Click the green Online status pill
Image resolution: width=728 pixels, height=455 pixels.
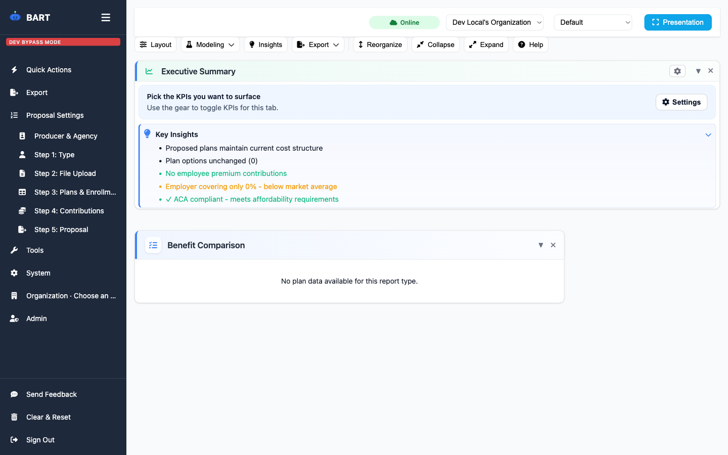point(404,22)
